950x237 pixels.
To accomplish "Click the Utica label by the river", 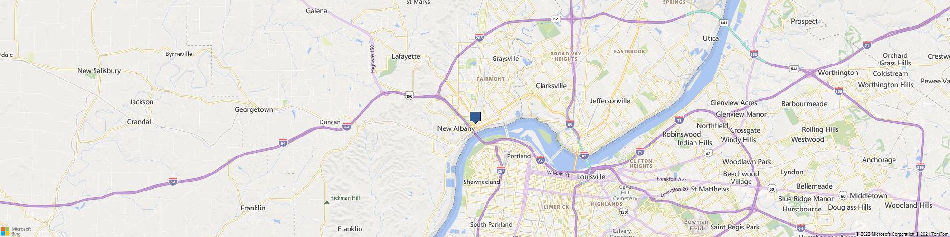I will (x=711, y=38).
